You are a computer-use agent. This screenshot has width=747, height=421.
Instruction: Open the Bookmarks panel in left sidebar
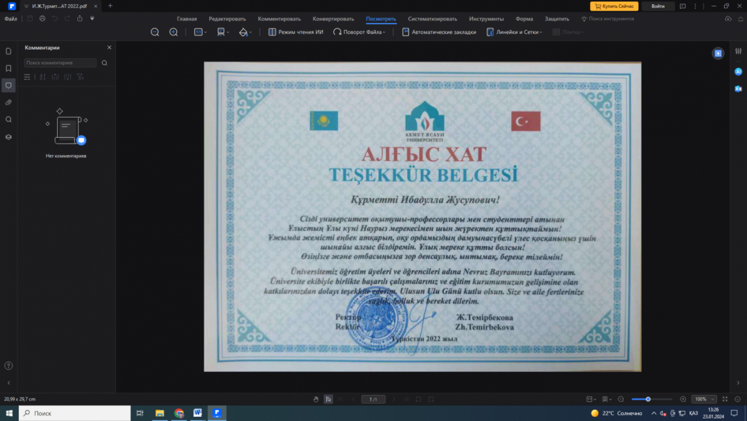click(x=9, y=68)
